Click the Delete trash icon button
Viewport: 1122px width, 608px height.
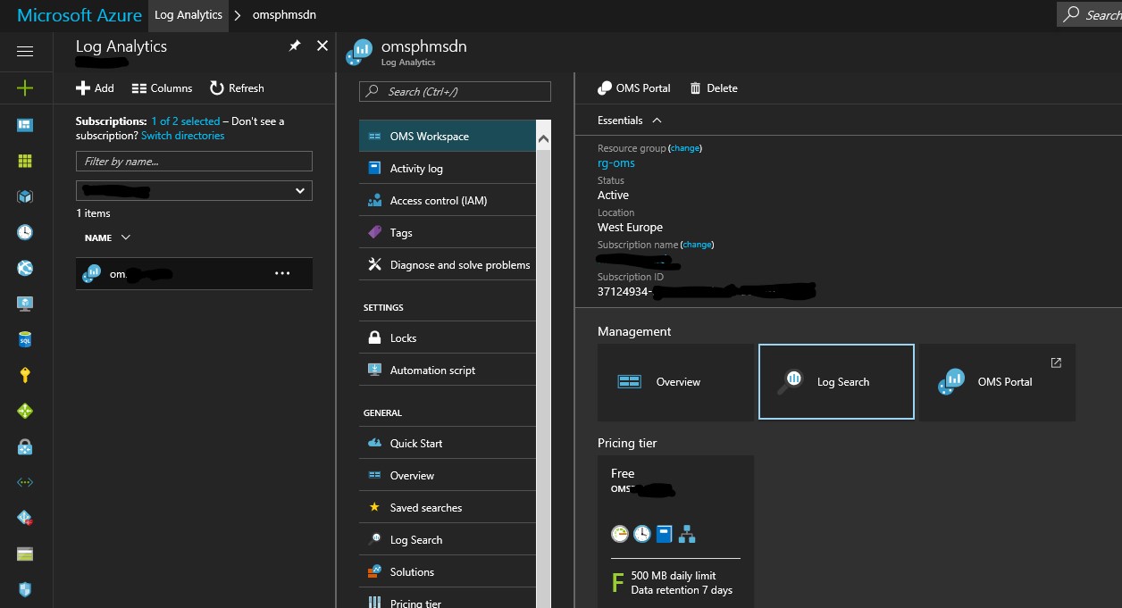pyautogui.click(x=713, y=88)
